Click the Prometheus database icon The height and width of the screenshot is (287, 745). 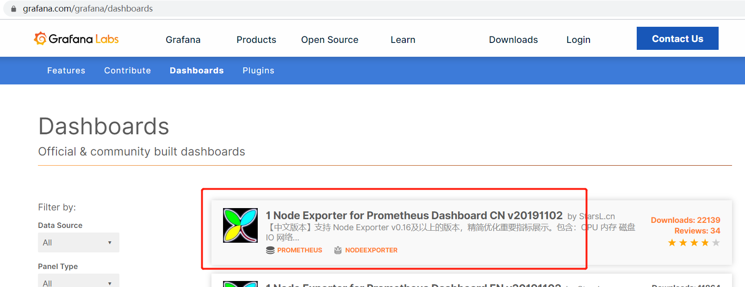[270, 250]
